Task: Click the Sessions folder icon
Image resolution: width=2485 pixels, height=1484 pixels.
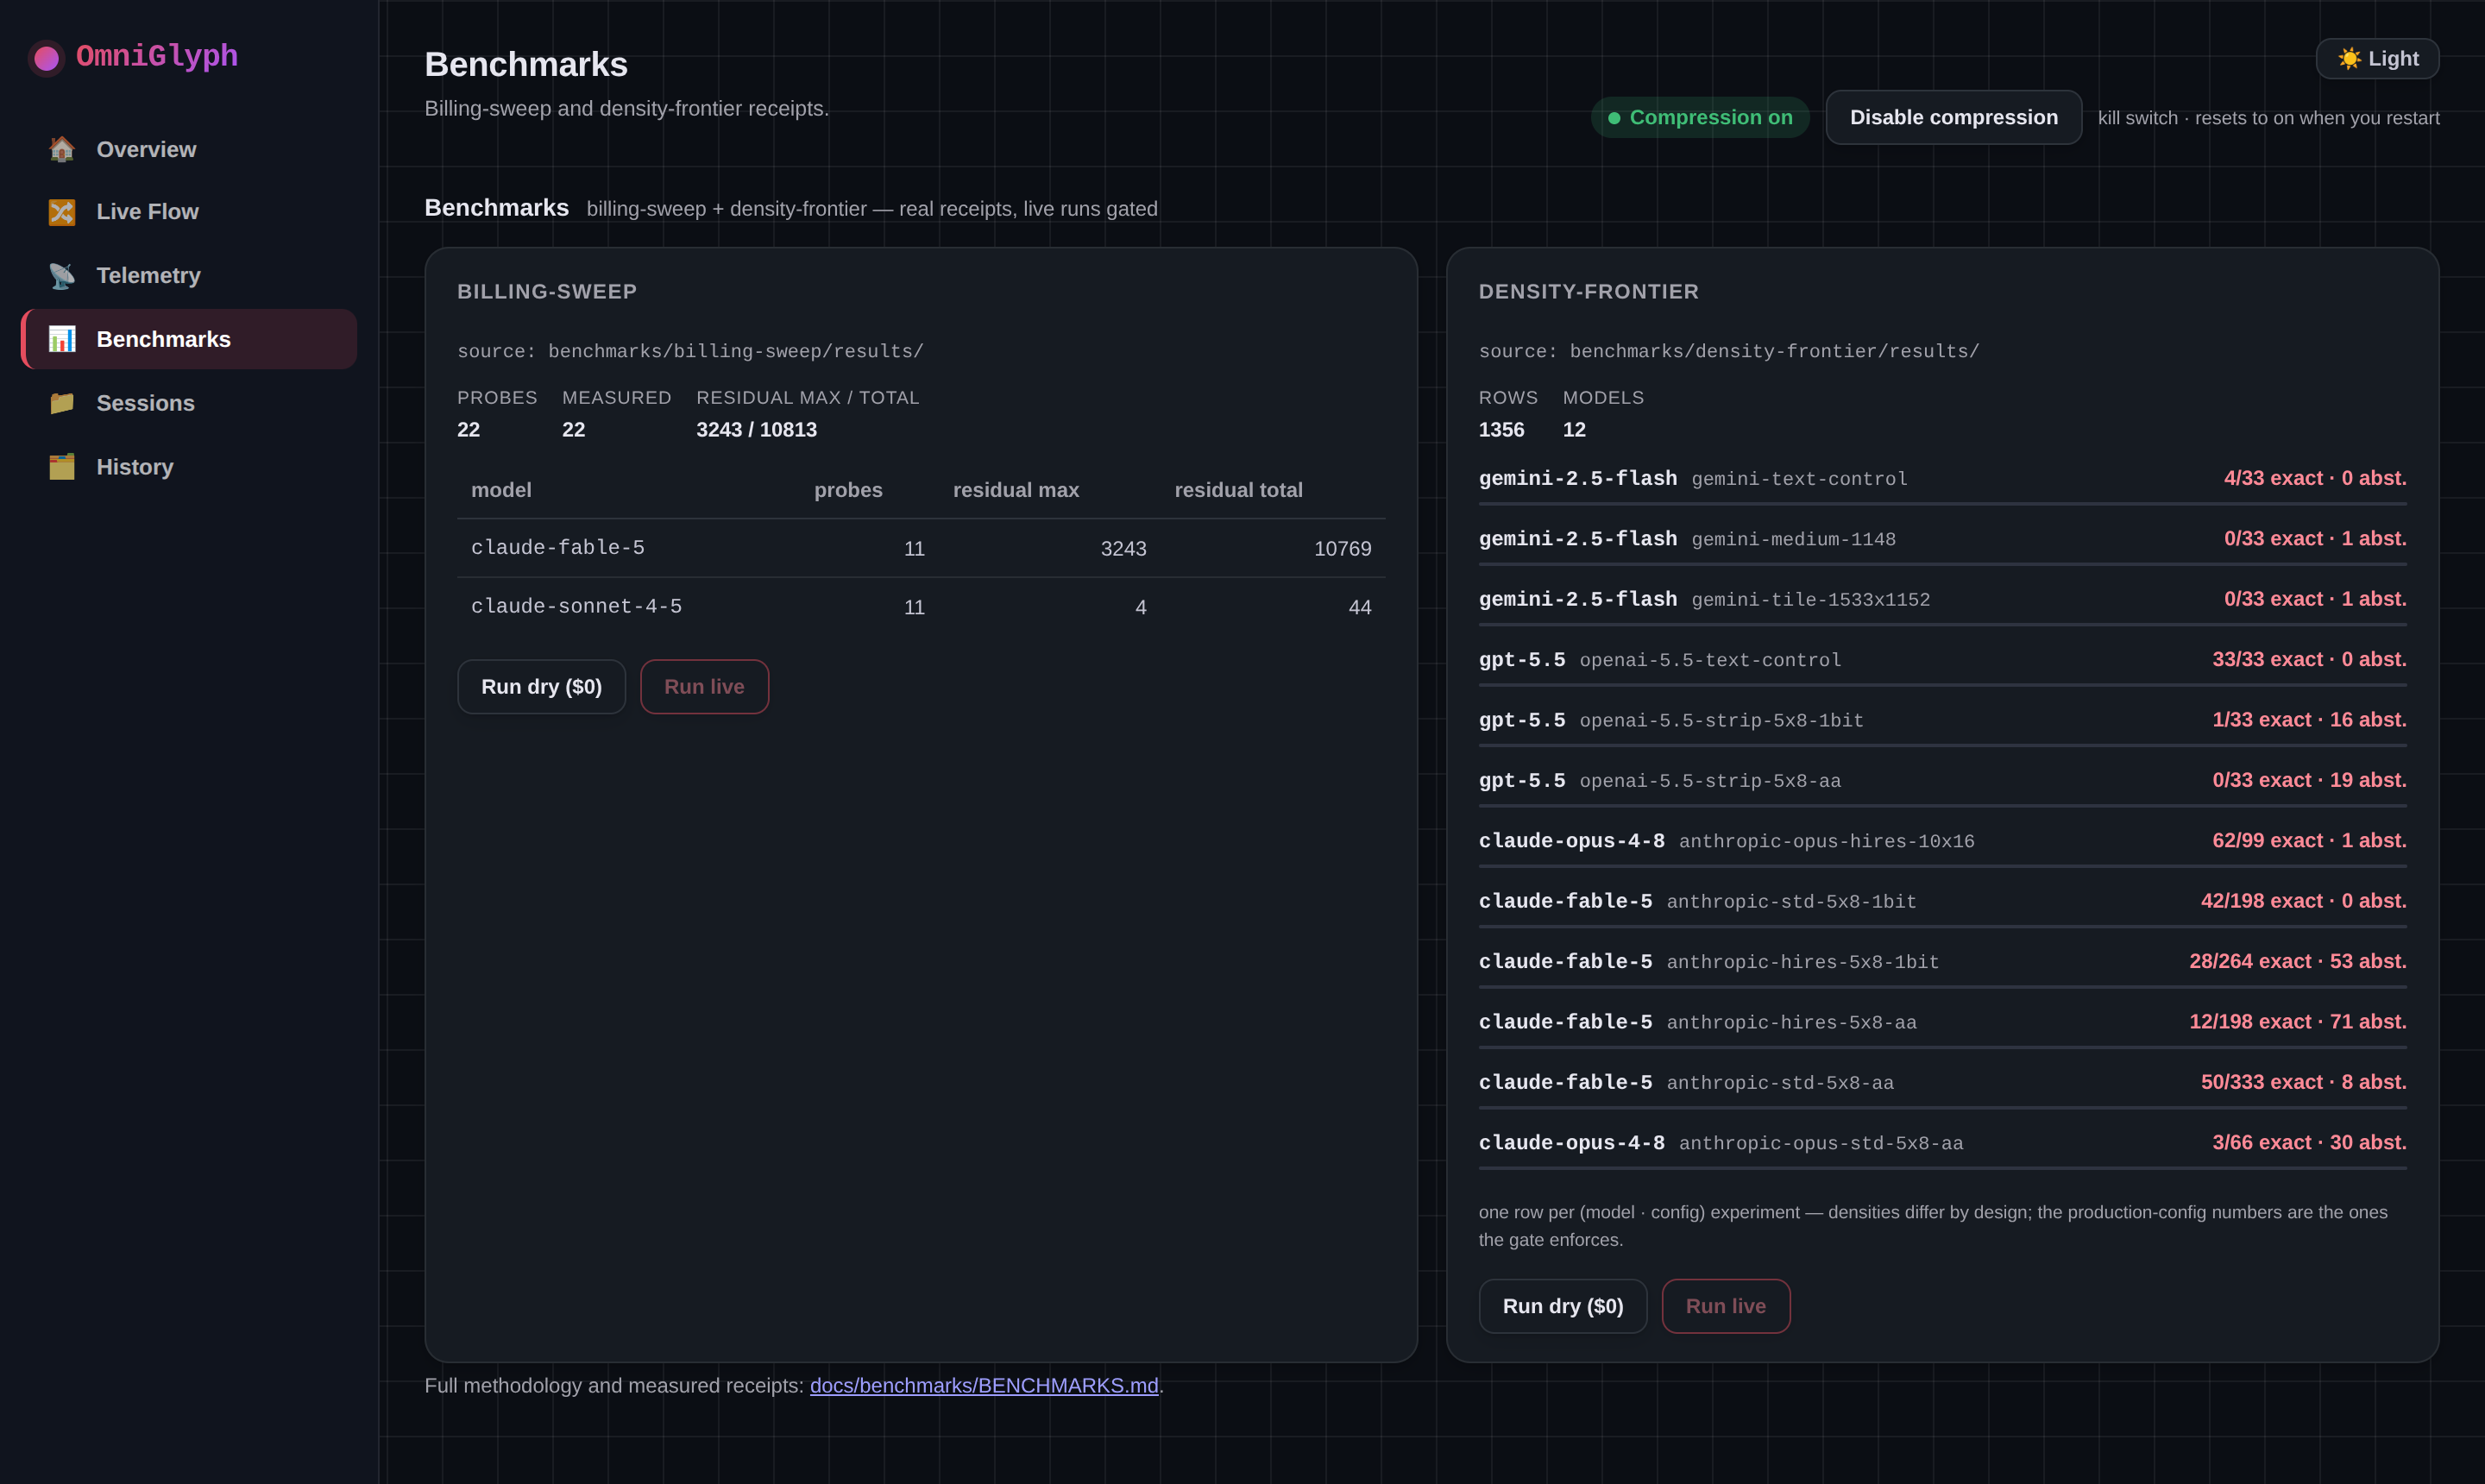Action: (62, 403)
